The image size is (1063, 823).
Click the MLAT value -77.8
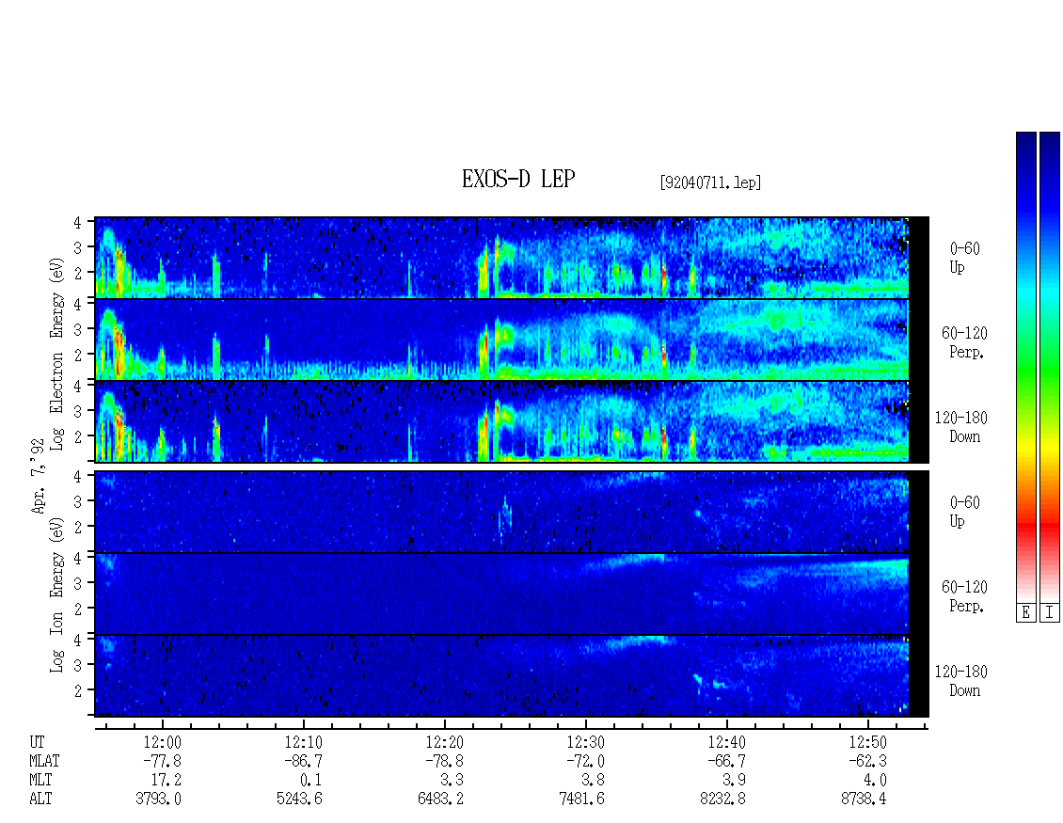click(x=162, y=761)
